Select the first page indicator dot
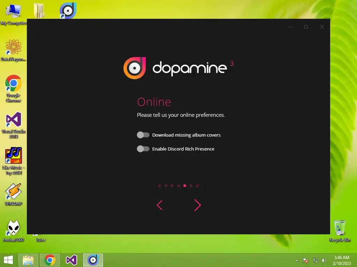This screenshot has width=357, height=267. tap(160, 186)
